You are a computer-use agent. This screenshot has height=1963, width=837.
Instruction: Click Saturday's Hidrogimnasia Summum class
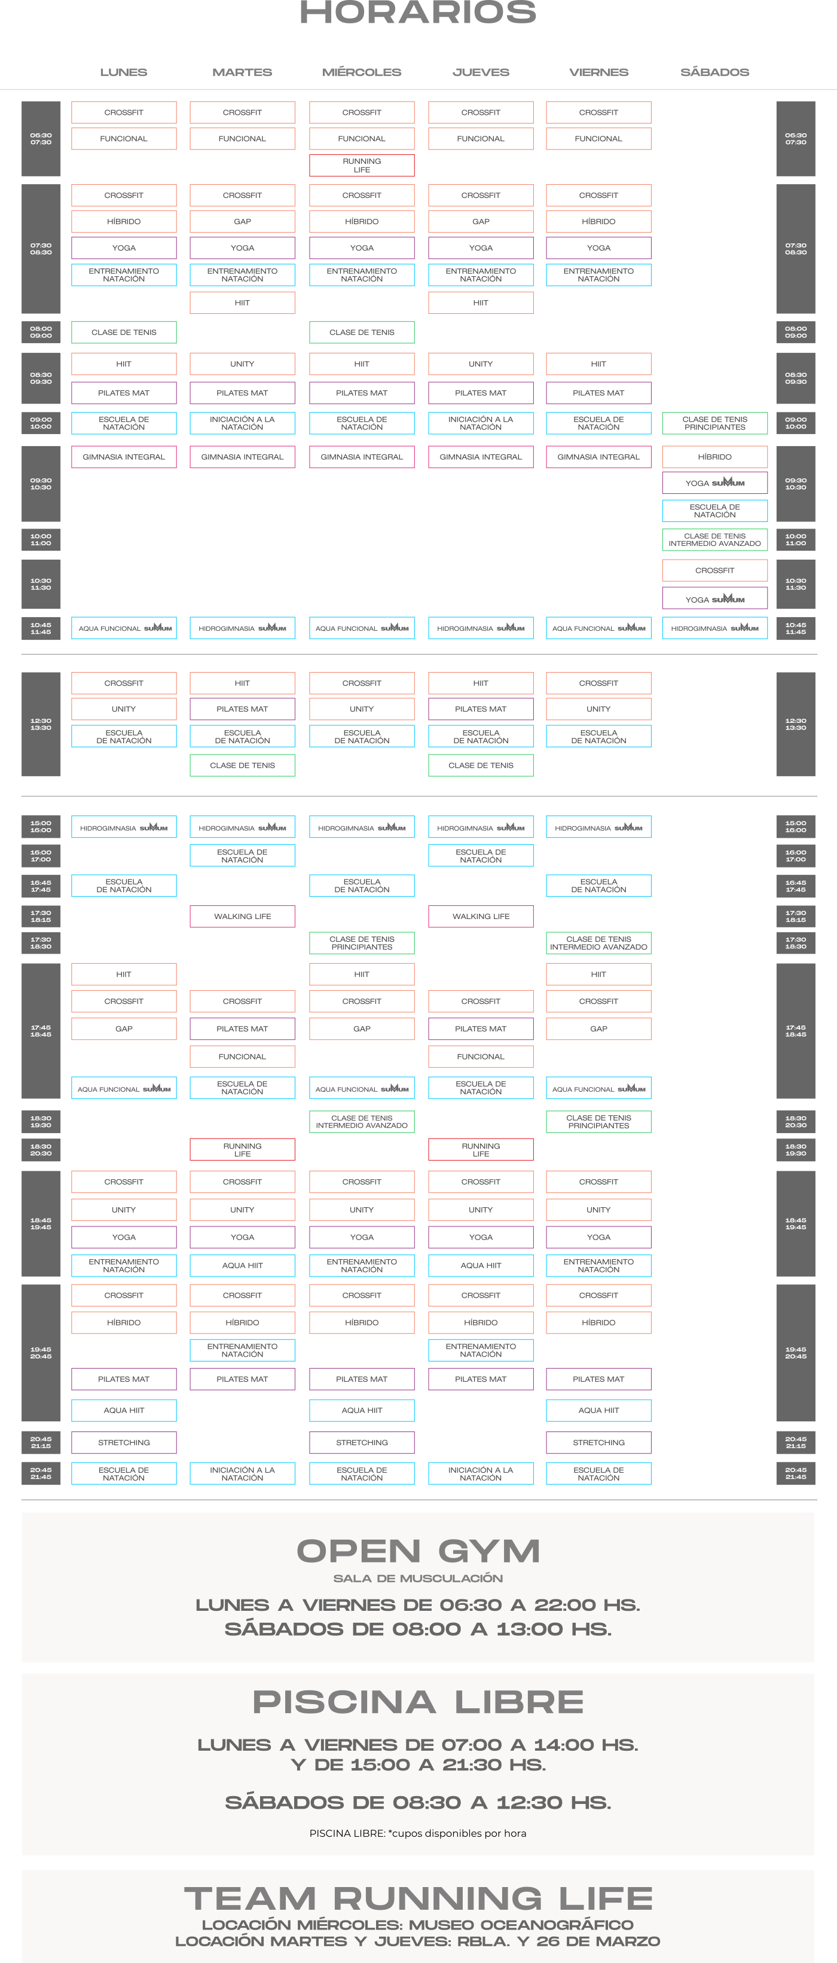pos(714,628)
